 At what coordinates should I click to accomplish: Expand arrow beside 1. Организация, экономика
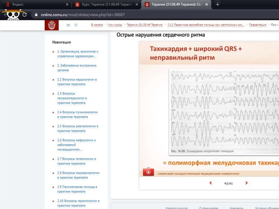(x=53, y=52)
